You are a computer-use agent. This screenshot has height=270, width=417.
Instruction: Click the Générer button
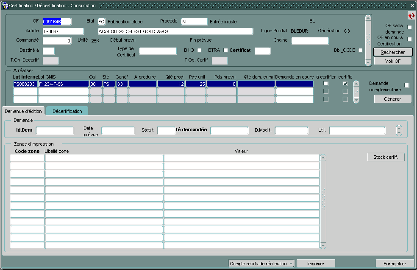[x=392, y=98]
